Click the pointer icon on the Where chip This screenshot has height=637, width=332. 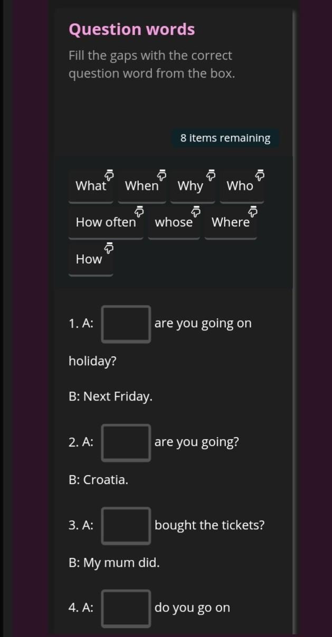[253, 211]
